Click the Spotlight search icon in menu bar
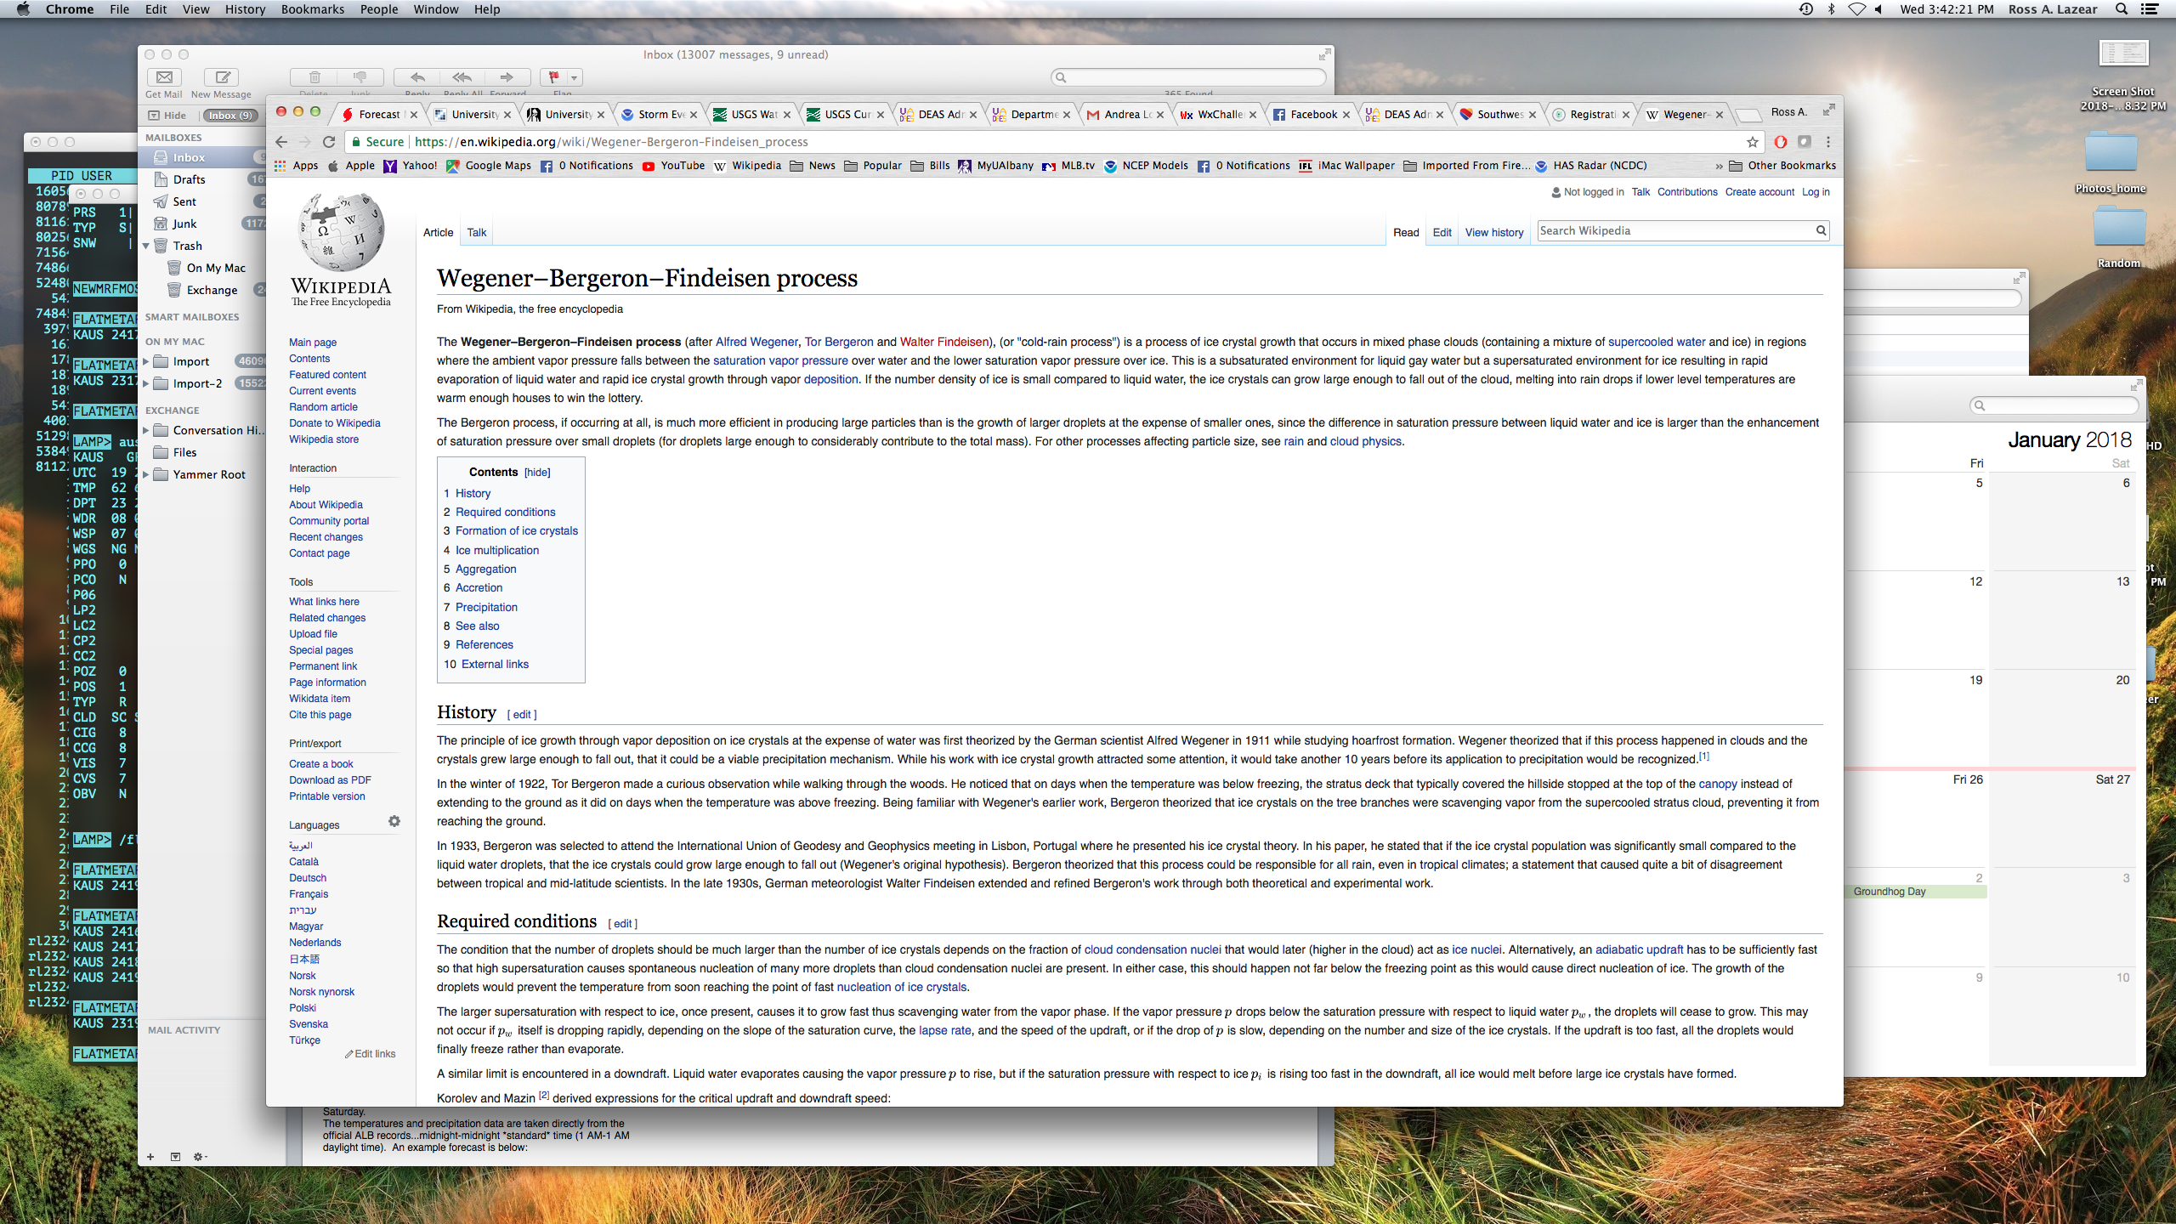The height and width of the screenshot is (1224, 2176). tap(2122, 9)
